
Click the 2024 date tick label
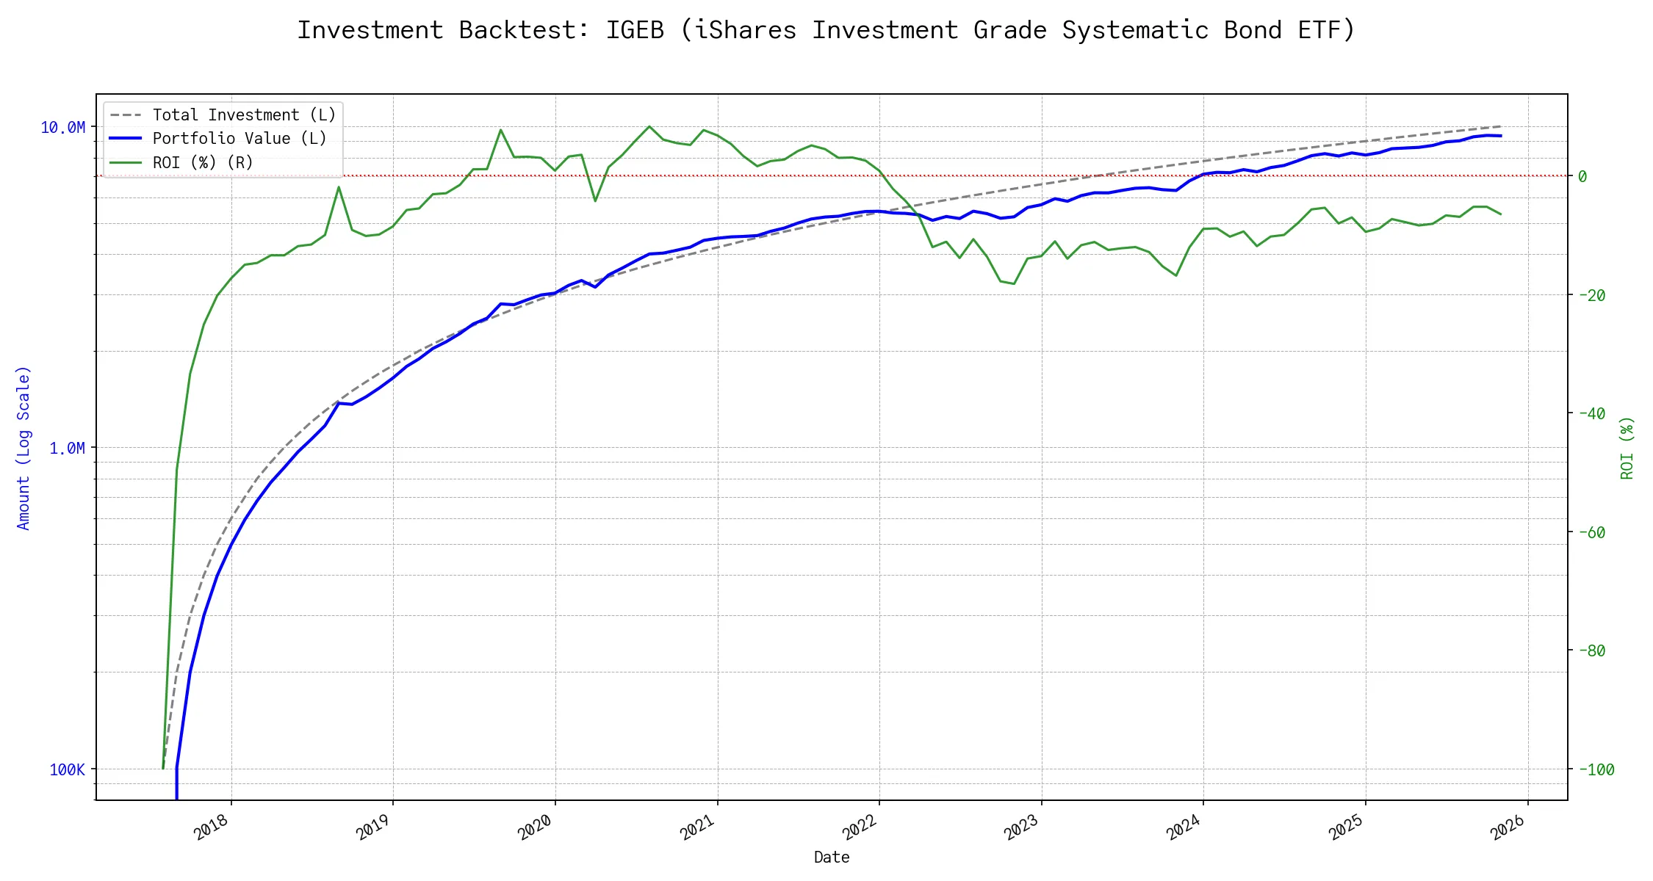coord(1184,827)
